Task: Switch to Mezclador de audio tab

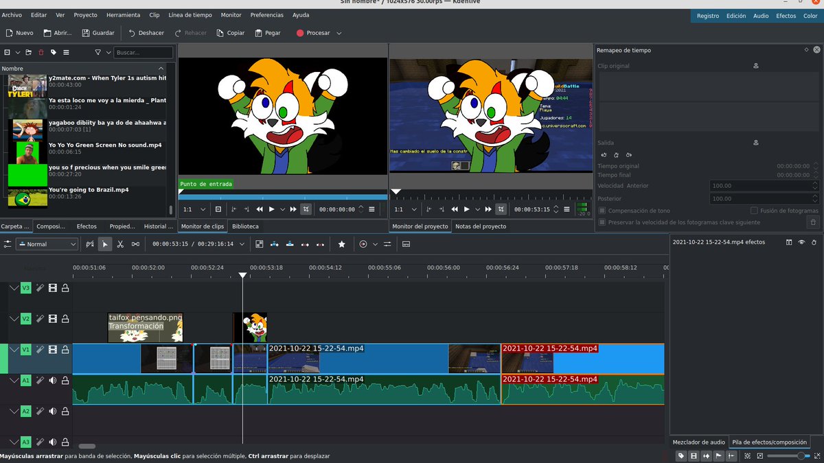Action: (x=698, y=442)
